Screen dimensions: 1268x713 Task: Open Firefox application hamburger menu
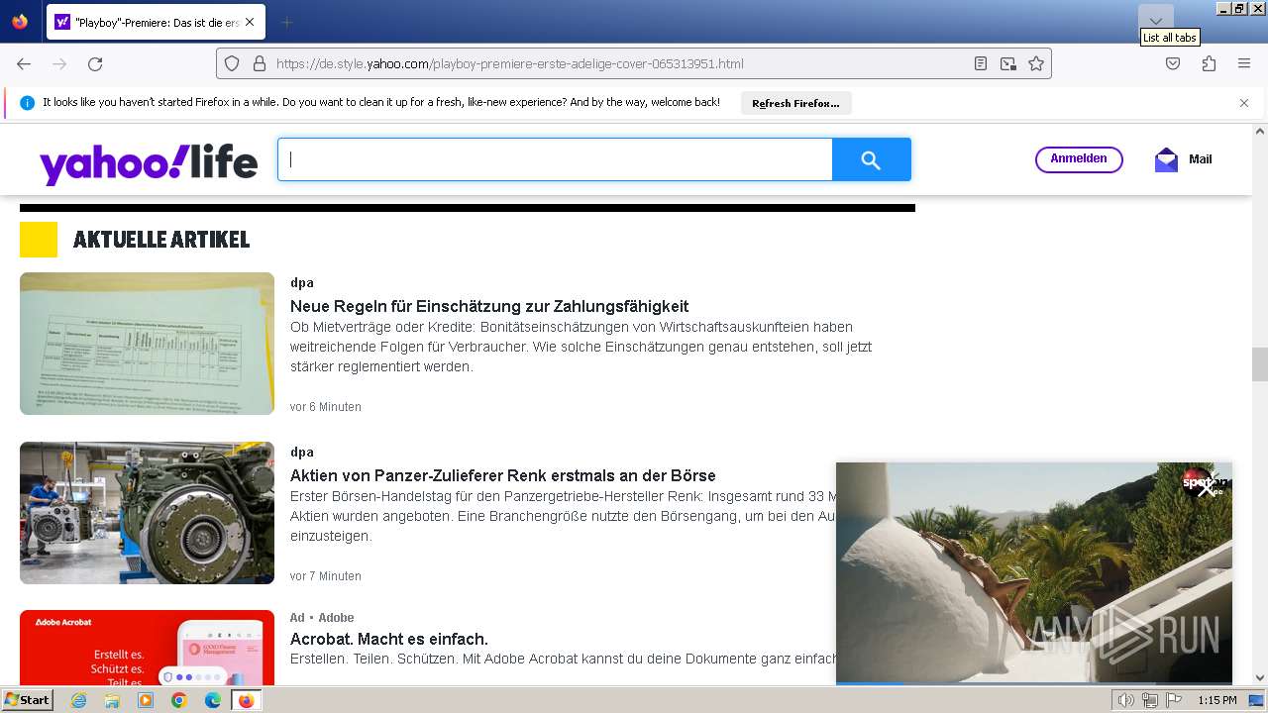click(1244, 63)
